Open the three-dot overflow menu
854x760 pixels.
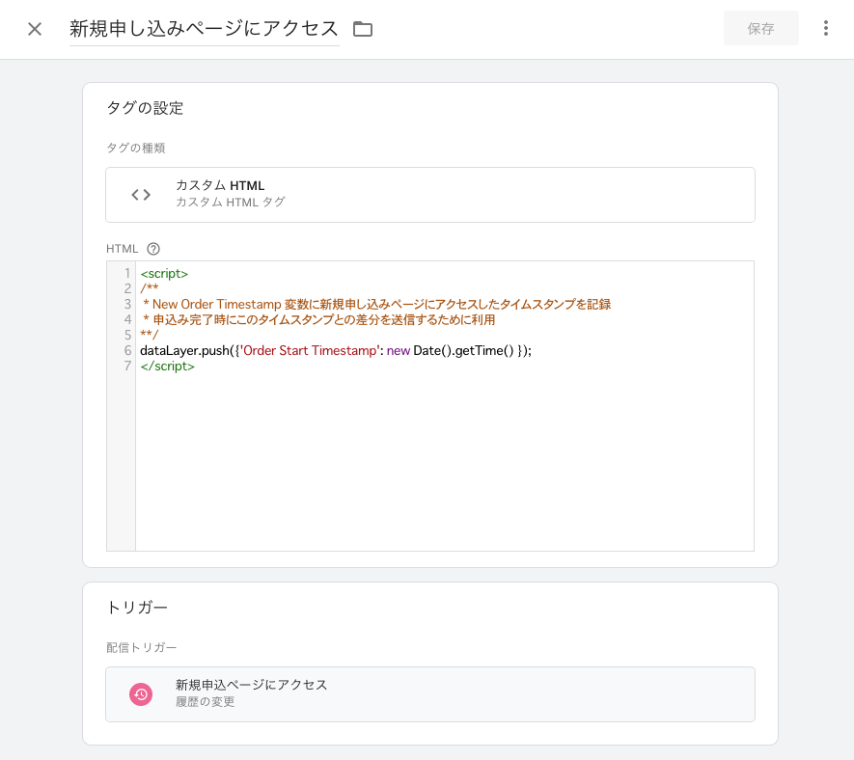(827, 28)
